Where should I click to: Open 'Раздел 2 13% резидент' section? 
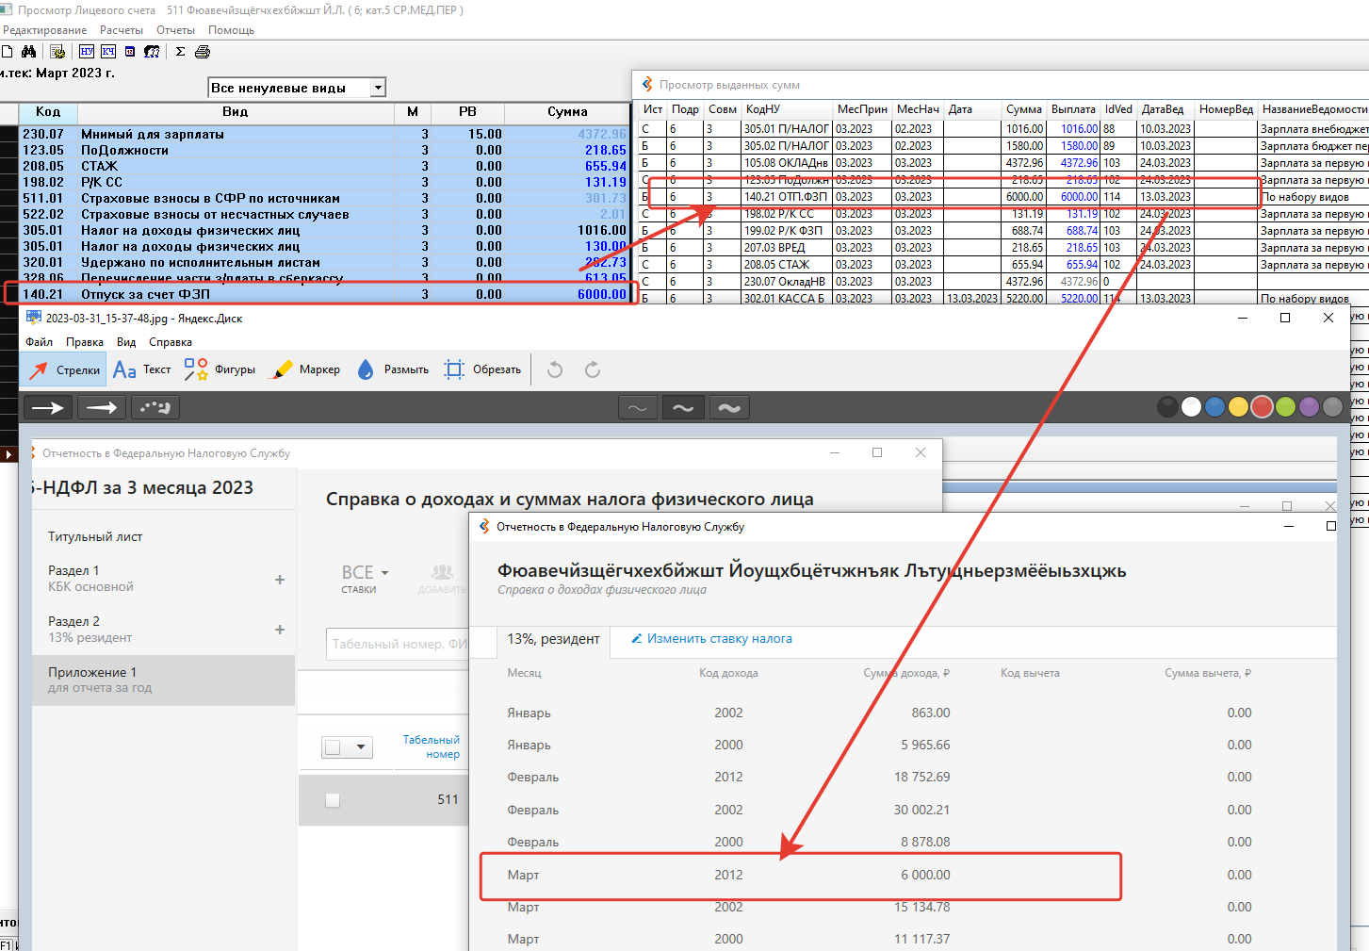click(x=162, y=630)
